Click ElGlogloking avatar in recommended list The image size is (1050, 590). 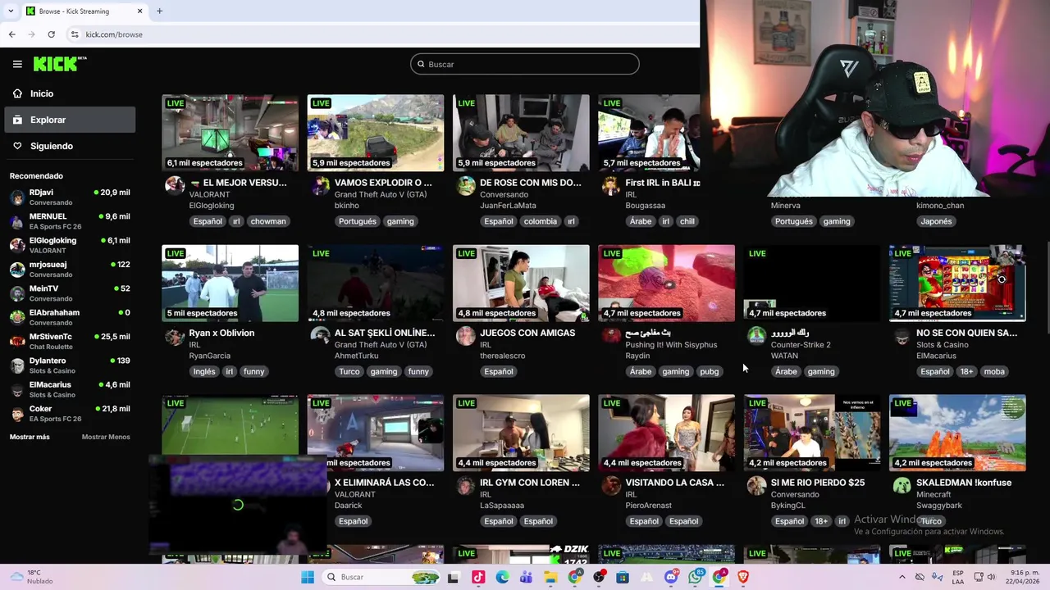coord(17,245)
